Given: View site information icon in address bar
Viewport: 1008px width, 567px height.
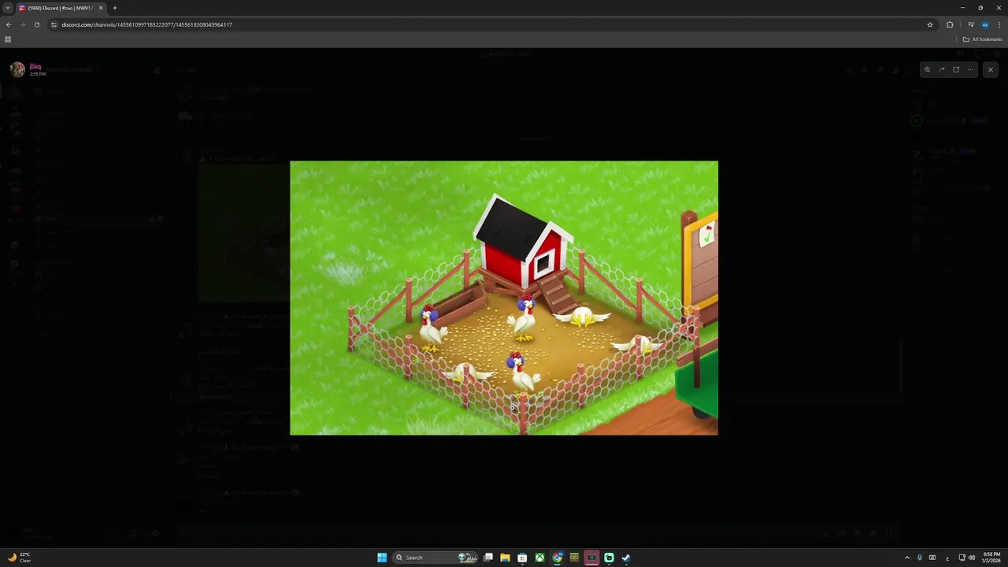Looking at the screenshot, I should click(x=54, y=24).
